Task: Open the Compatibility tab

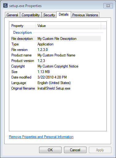Action: 31,15
